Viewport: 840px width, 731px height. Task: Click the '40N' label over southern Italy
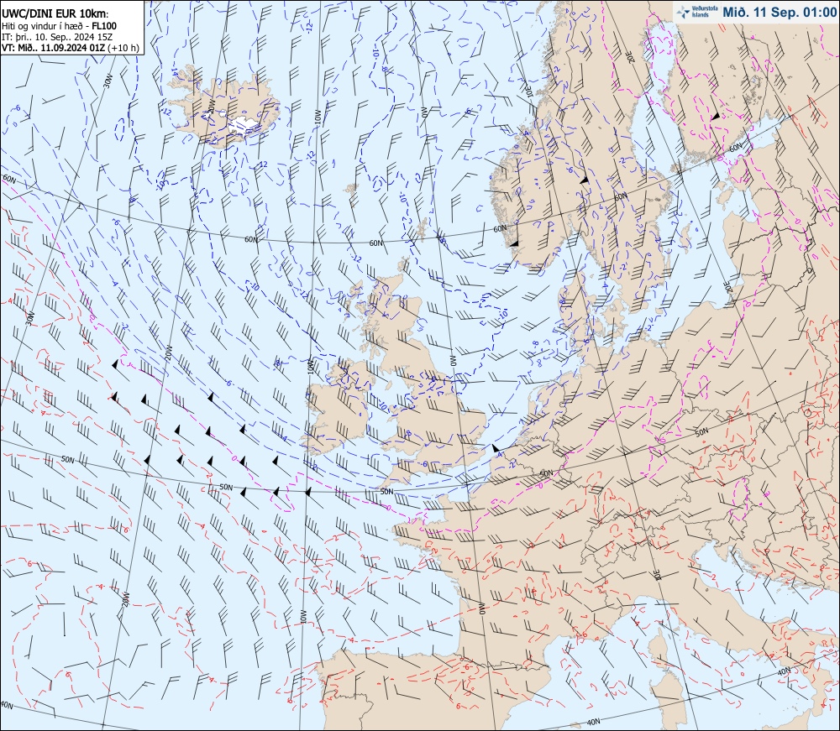(783, 671)
